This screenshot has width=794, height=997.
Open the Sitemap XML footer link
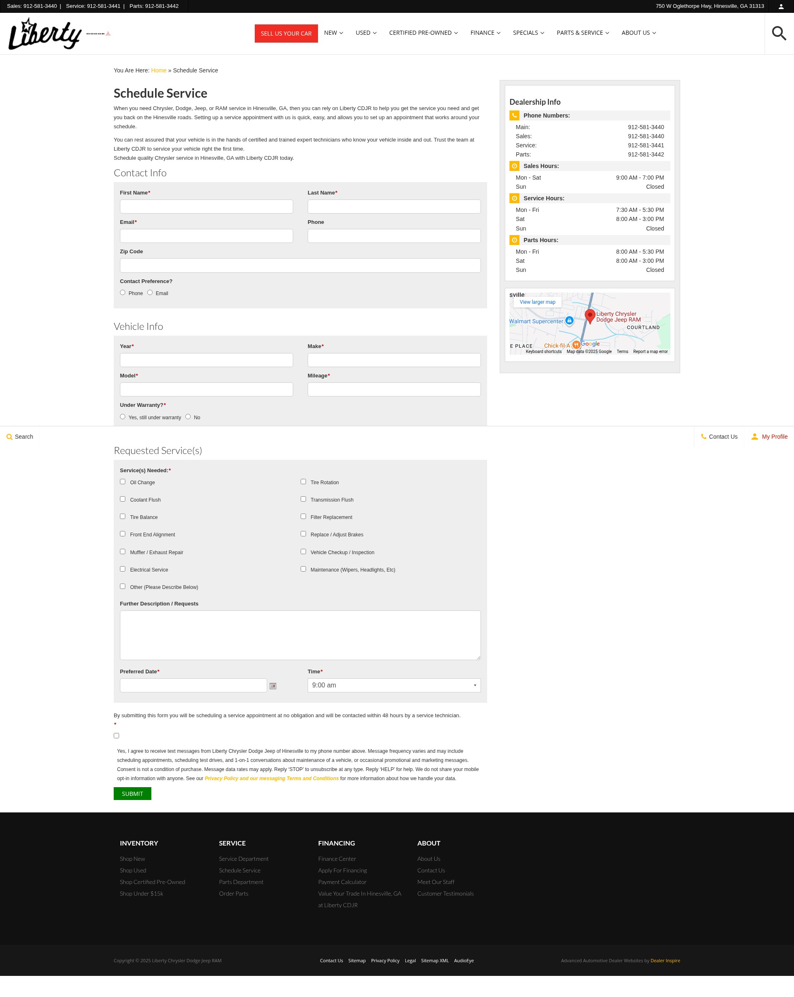435,961
